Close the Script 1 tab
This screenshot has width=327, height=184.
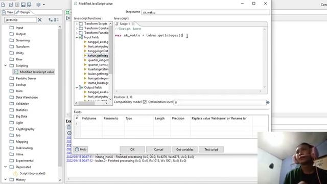pyautogui.click(x=133, y=24)
